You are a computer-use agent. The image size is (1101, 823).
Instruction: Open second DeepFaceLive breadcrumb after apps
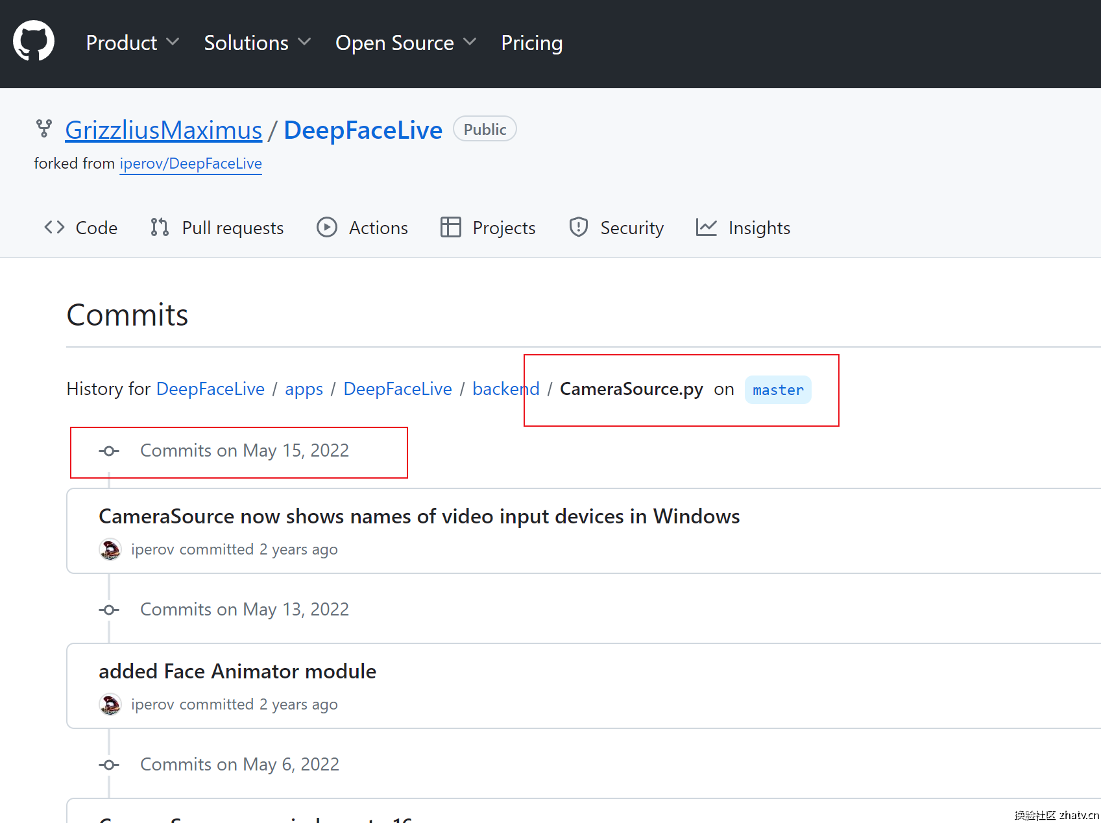click(398, 388)
